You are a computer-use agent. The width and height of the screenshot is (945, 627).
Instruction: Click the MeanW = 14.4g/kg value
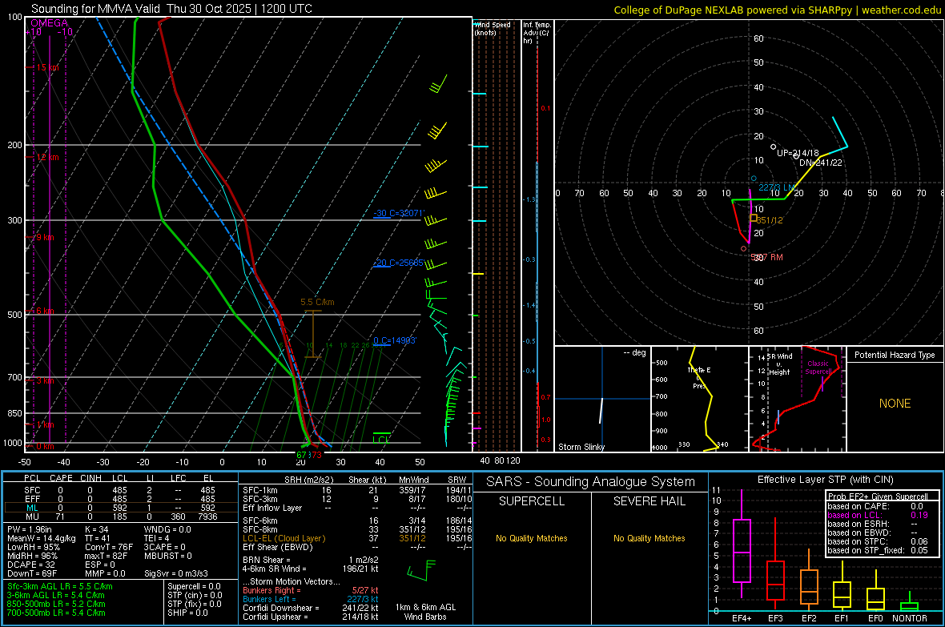click(x=42, y=538)
